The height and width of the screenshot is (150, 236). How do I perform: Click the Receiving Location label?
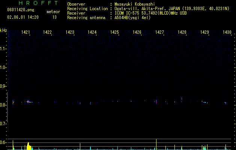click(87, 9)
